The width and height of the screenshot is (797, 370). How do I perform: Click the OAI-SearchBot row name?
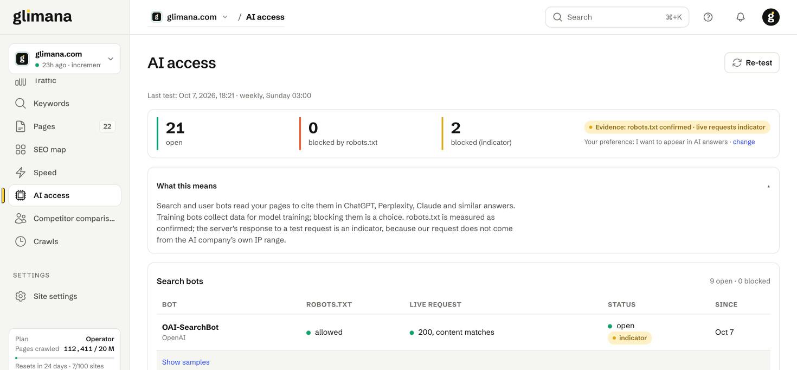[x=190, y=327]
